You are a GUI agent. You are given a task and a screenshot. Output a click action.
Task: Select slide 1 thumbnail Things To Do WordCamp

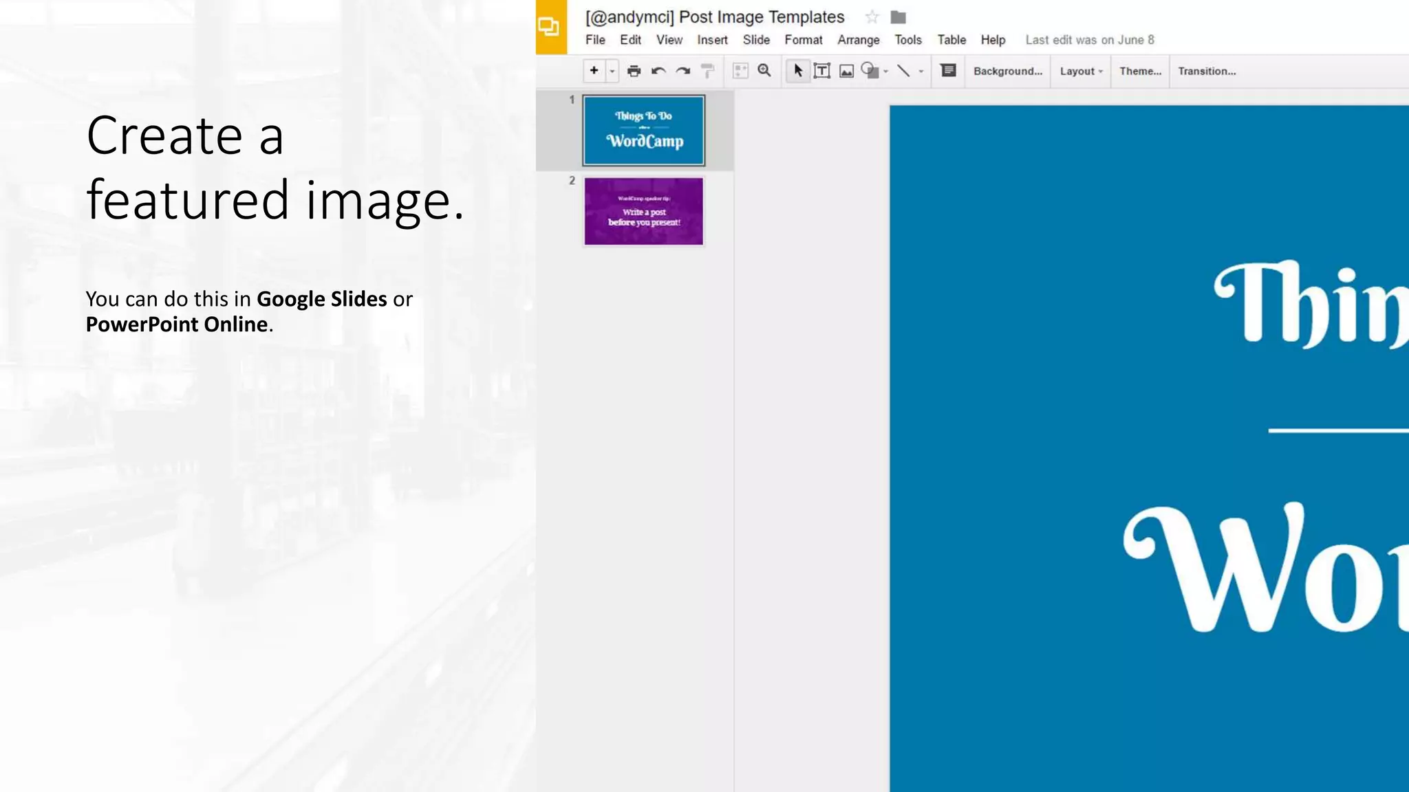point(643,131)
